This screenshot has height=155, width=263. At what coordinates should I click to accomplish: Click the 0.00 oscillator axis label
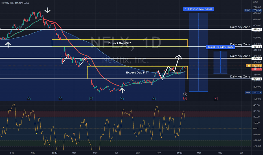(256, 129)
